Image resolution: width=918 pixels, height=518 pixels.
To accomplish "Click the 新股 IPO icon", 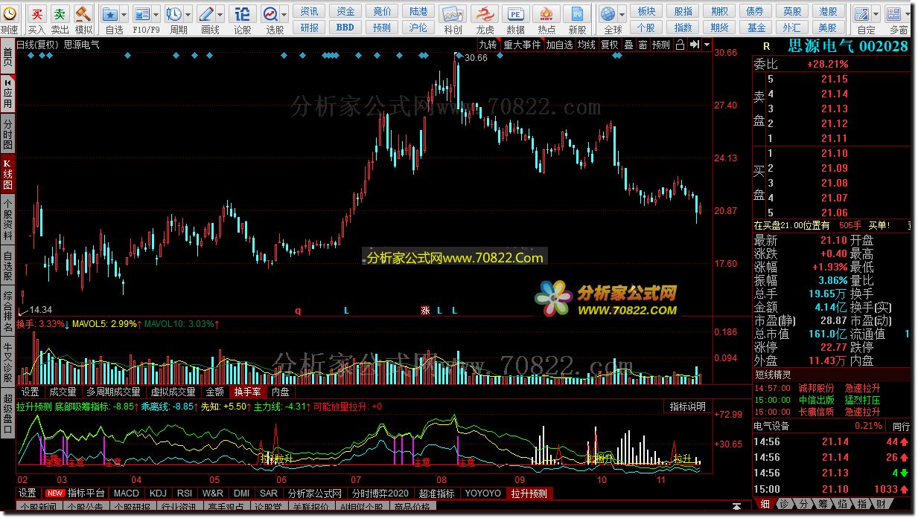I will click(x=577, y=13).
